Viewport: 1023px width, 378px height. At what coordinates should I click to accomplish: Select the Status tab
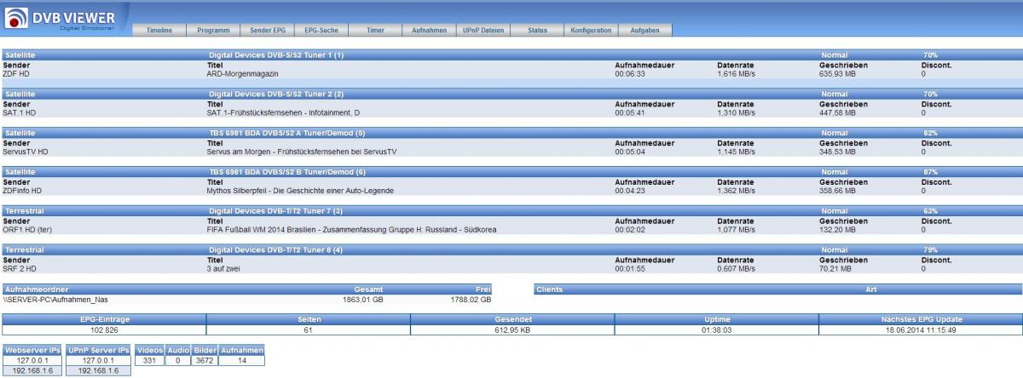click(x=537, y=31)
